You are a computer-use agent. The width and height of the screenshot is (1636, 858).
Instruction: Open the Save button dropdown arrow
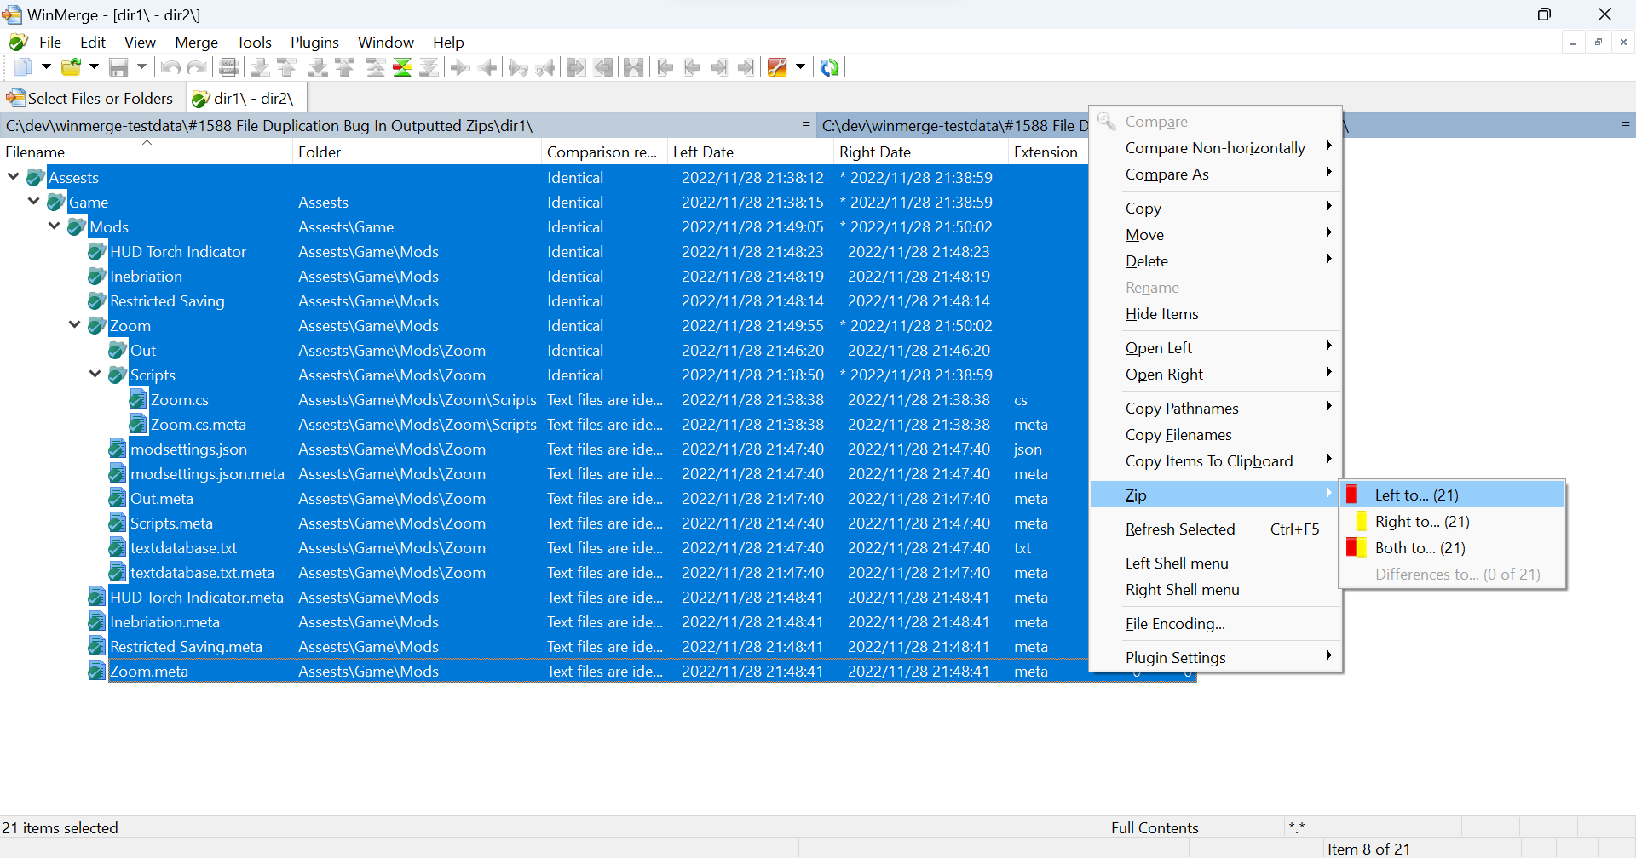141,67
